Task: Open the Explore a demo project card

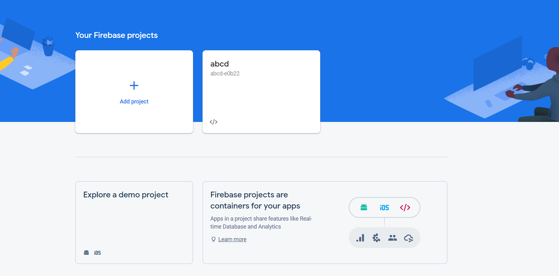Action: [x=134, y=222]
